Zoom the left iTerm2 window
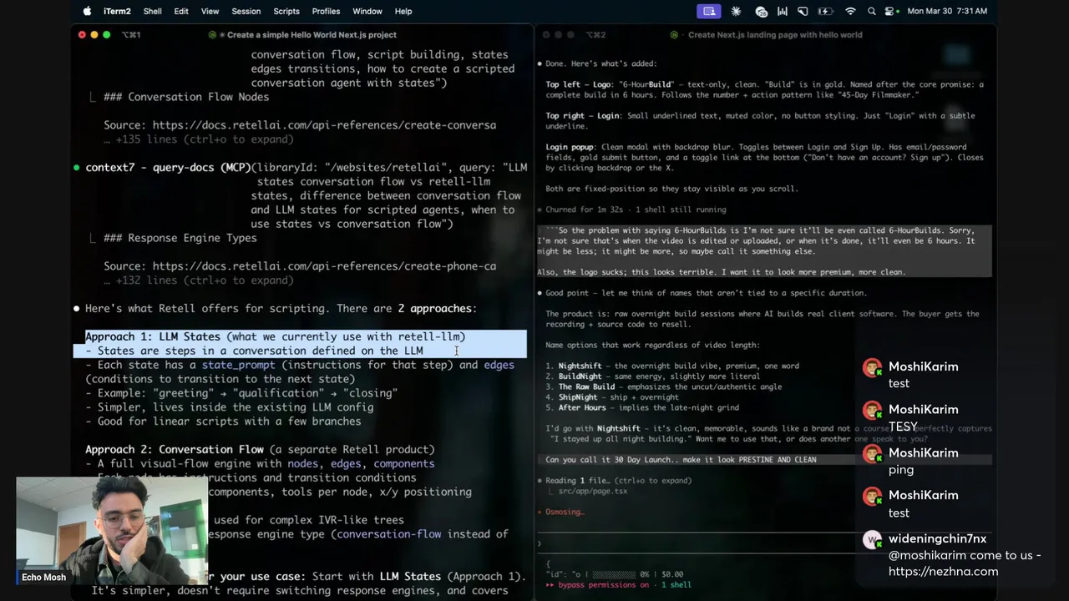 pyautogui.click(x=107, y=34)
